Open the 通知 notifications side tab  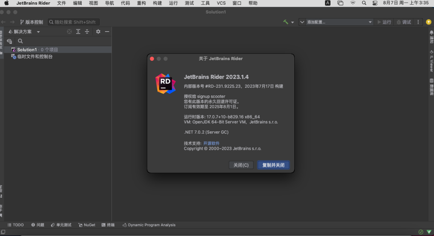coord(431,37)
